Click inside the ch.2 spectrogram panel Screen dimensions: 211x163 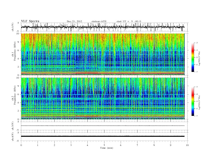coord(103,99)
